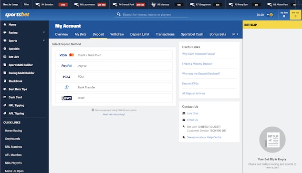Click the $0.00 account balance
This screenshot has height=173, width=302.
[260, 15]
